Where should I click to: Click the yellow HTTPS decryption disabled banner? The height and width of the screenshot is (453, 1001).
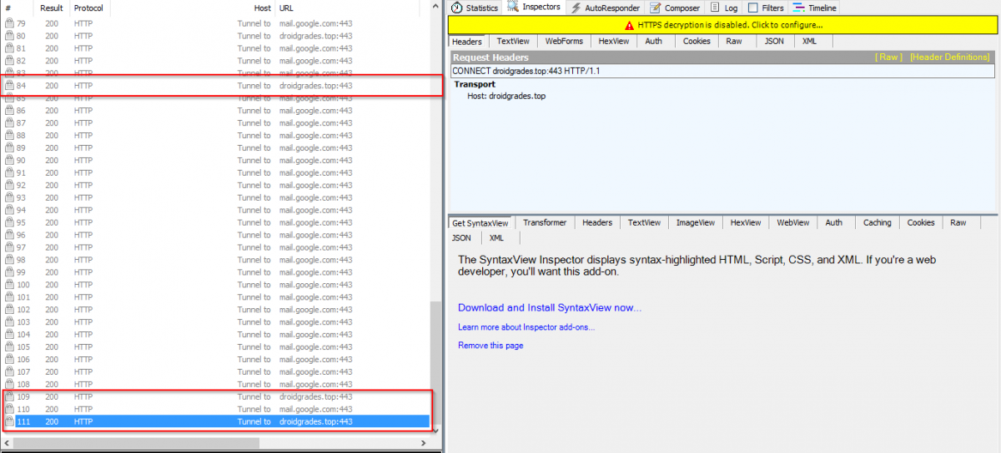click(x=723, y=26)
